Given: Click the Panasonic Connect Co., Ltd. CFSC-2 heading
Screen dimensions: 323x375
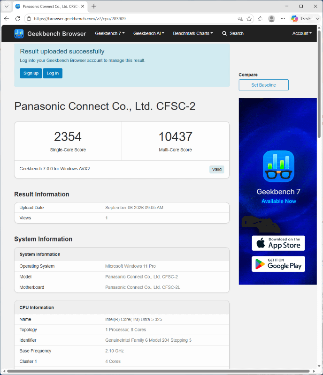Looking at the screenshot, I should [105, 106].
